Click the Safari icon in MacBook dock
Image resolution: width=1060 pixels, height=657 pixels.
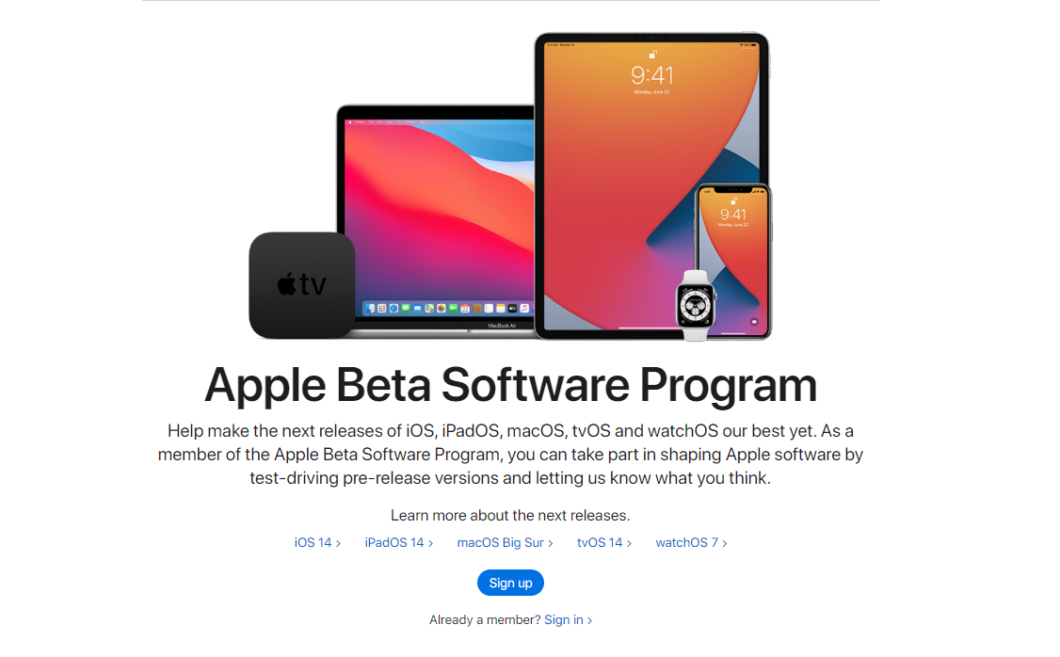pos(394,308)
